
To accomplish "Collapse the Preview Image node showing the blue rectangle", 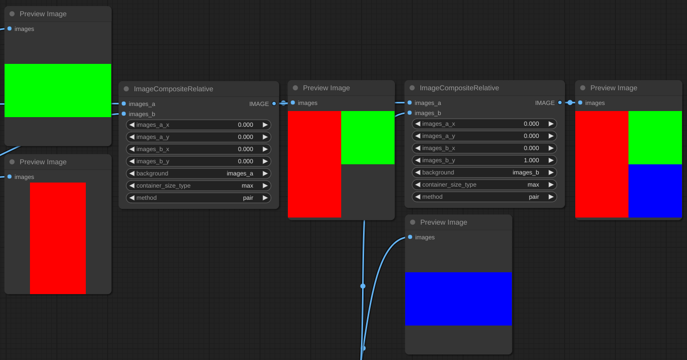I will [x=413, y=222].
